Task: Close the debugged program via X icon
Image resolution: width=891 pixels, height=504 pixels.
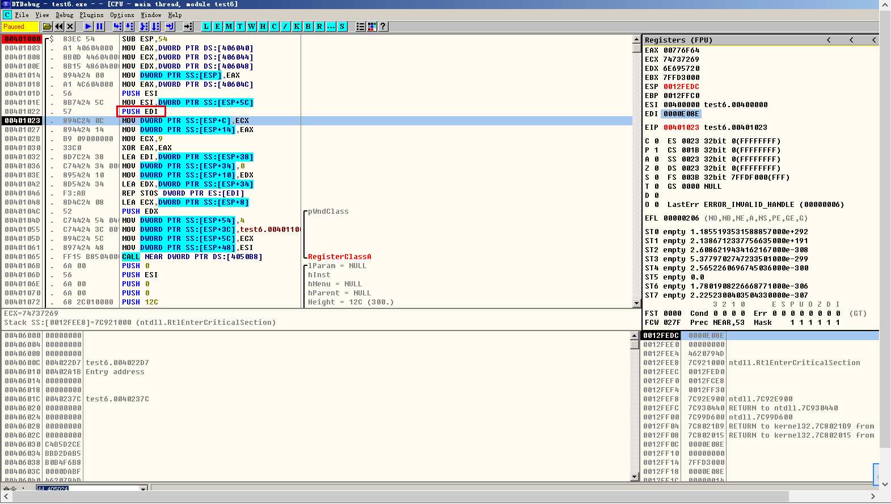Action: coord(70,26)
